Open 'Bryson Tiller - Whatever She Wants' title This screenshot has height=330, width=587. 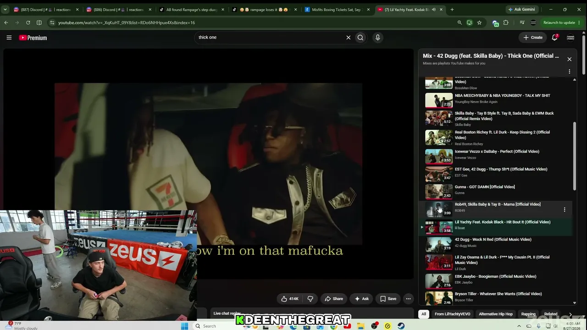click(498, 294)
